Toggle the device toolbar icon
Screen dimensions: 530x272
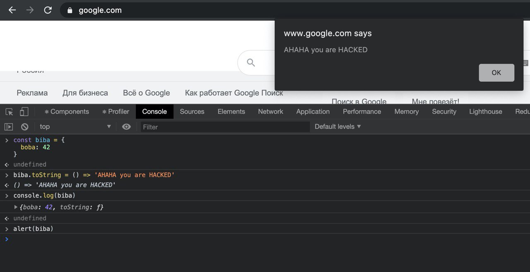pyautogui.click(x=24, y=112)
